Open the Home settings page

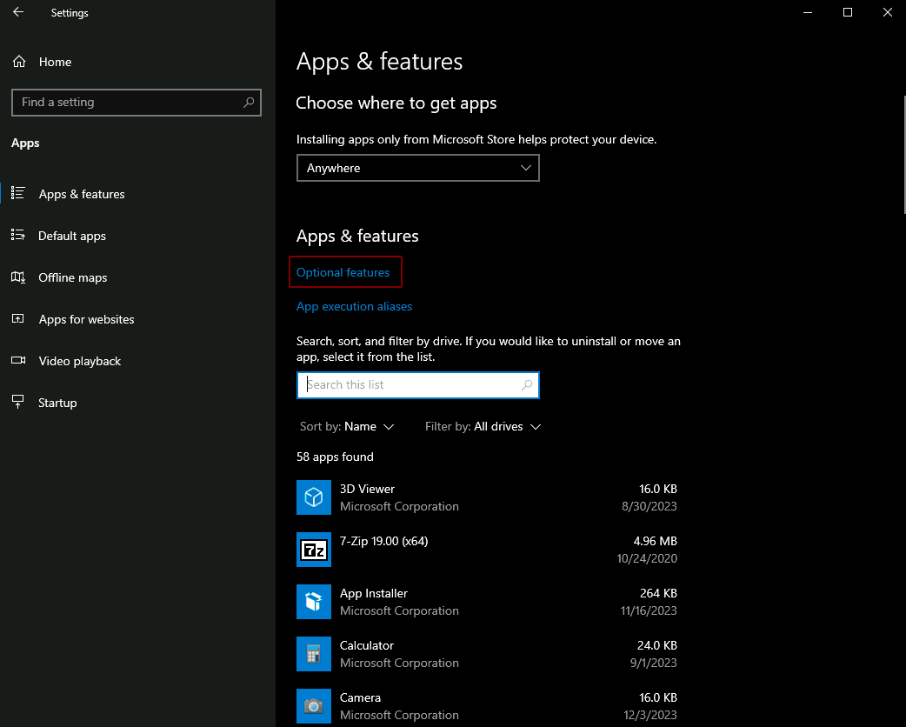(x=55, y=62)
